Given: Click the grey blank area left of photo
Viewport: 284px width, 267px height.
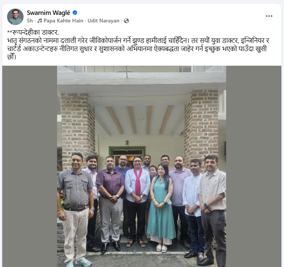Looking at the screenshot, I should tap(30, 166).
